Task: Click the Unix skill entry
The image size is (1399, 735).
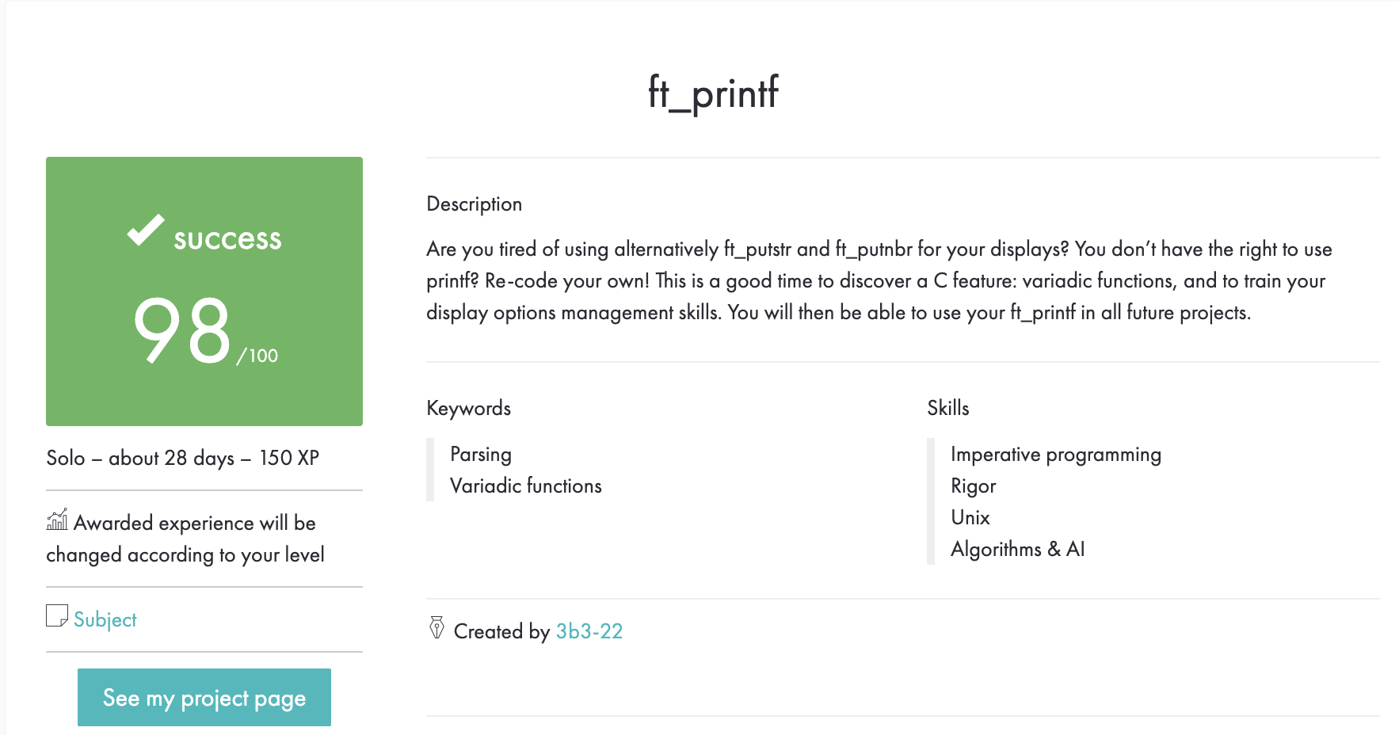Action: click(970, 517)
